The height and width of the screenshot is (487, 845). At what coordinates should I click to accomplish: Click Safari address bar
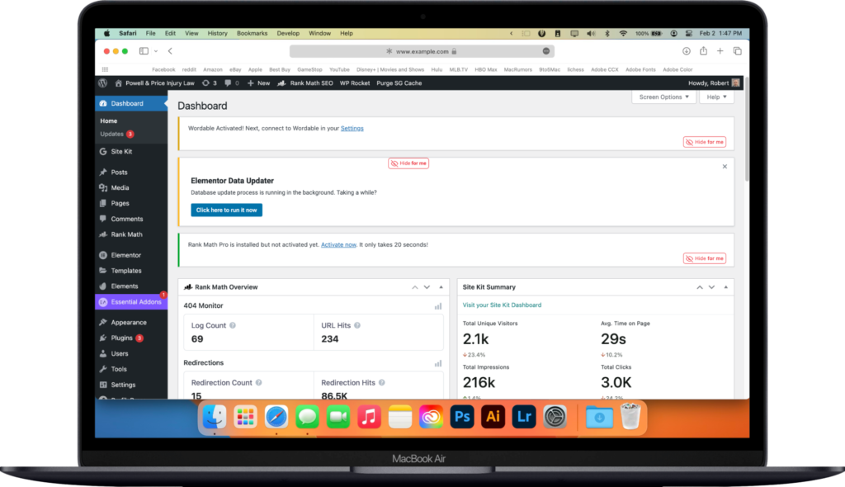coord(422,51)
